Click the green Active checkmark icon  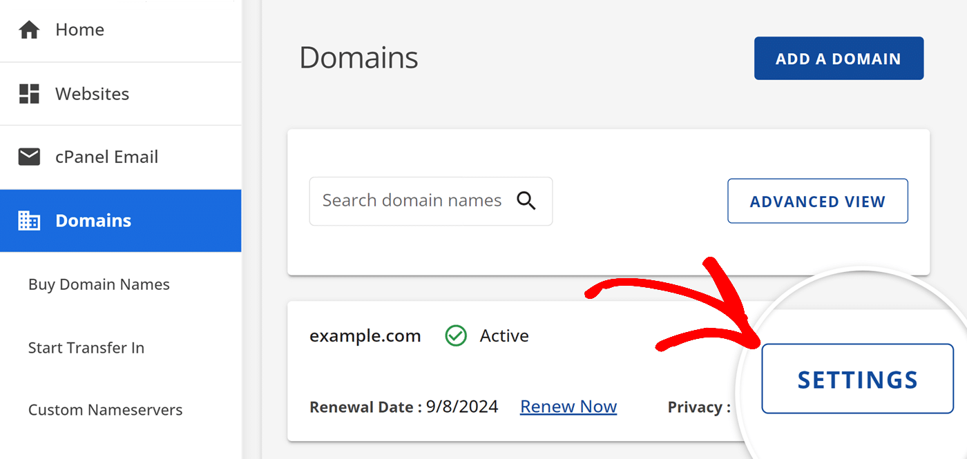[456, 336]
